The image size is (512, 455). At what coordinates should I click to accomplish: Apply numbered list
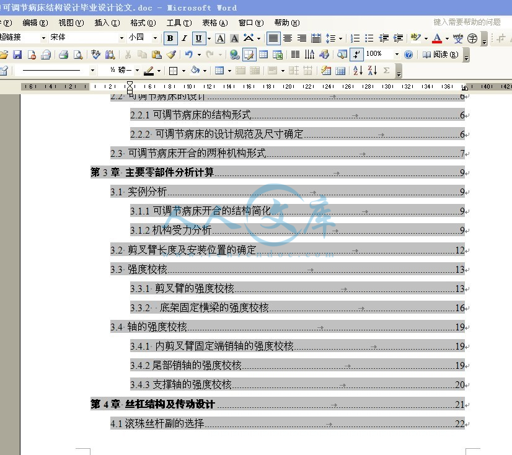click(x=355, y=38)
